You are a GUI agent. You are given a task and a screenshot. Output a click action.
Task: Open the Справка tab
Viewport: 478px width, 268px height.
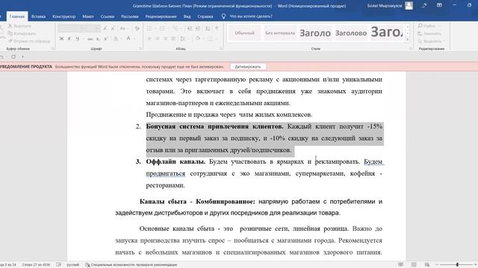(205, 16)
